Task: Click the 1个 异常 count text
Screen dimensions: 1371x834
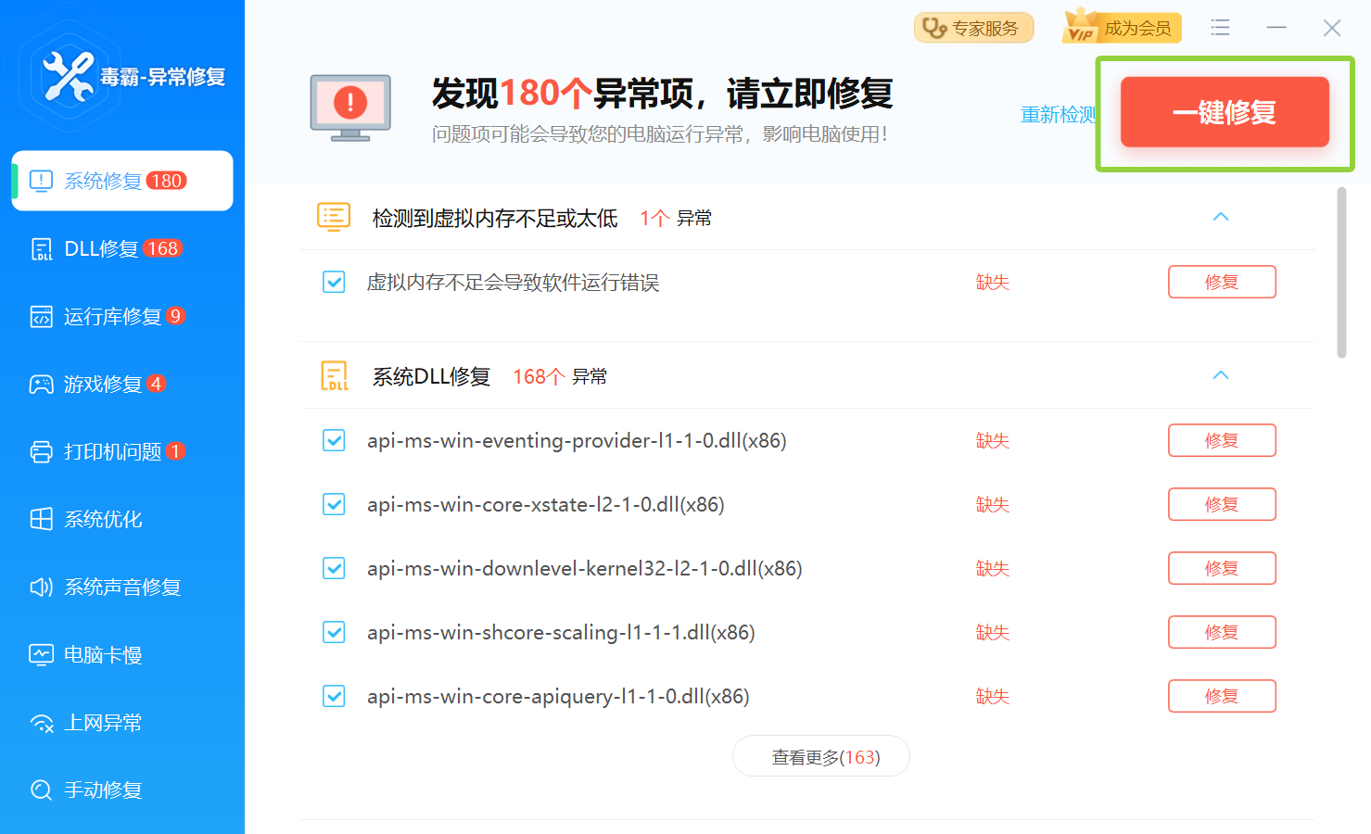Action: pyautogui.click(x=676, y=218)
